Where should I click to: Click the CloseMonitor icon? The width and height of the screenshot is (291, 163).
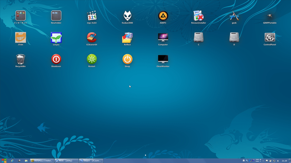[163, 59]
